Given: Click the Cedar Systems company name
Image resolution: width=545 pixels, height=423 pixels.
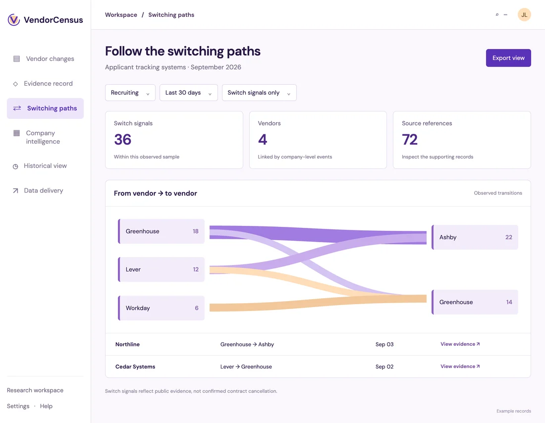Looking at the screenshot, I should coord(135,367).
